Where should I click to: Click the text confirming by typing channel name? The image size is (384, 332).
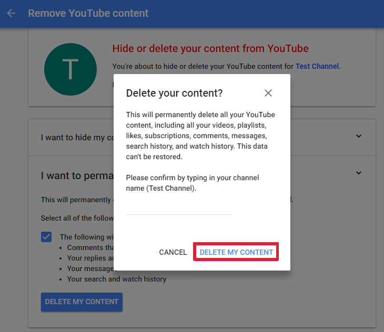point(192,183)
